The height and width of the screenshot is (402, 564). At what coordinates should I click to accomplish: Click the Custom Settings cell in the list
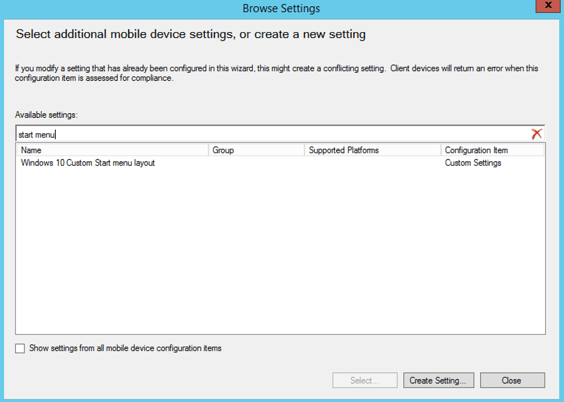click(473, 163)
